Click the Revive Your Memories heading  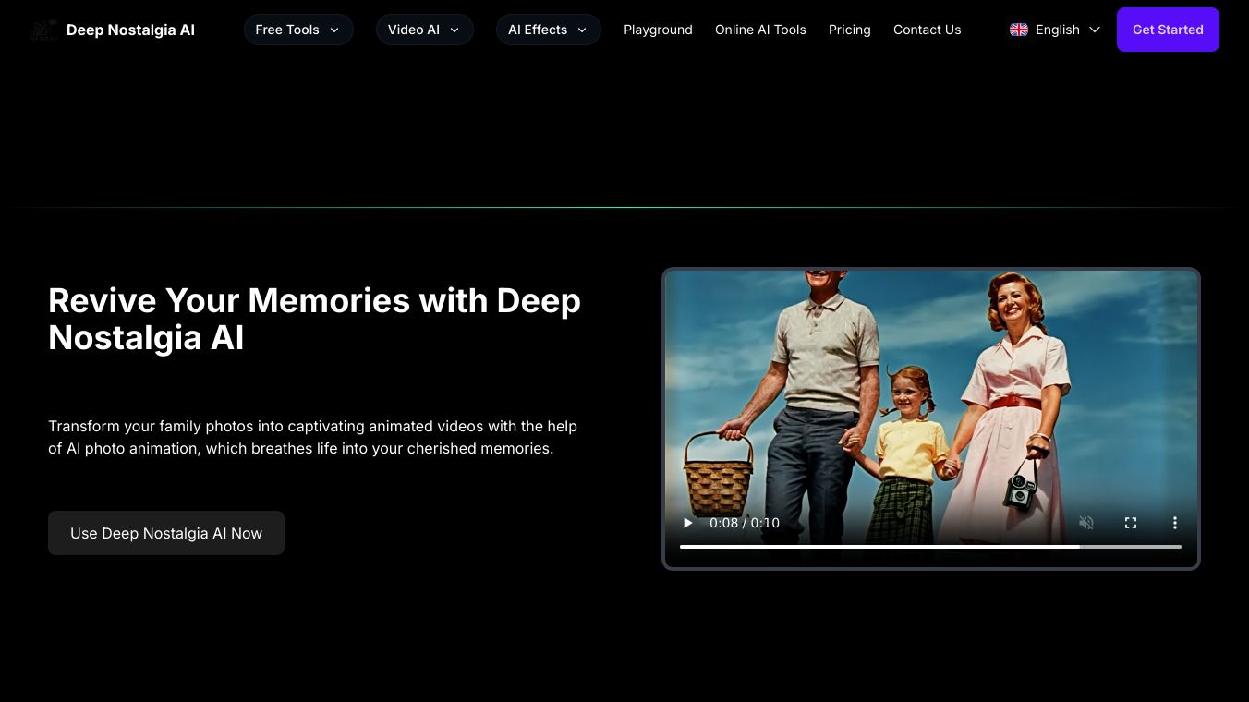coord(314,319)
